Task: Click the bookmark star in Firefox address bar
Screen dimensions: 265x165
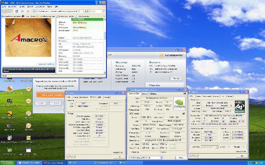Action: point(79,11)
